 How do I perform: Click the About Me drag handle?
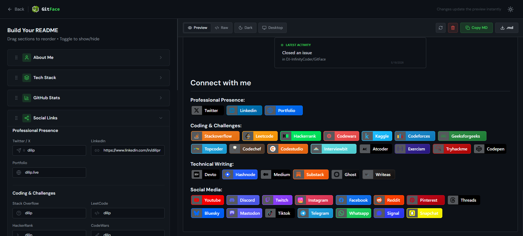tap(16, 58)
